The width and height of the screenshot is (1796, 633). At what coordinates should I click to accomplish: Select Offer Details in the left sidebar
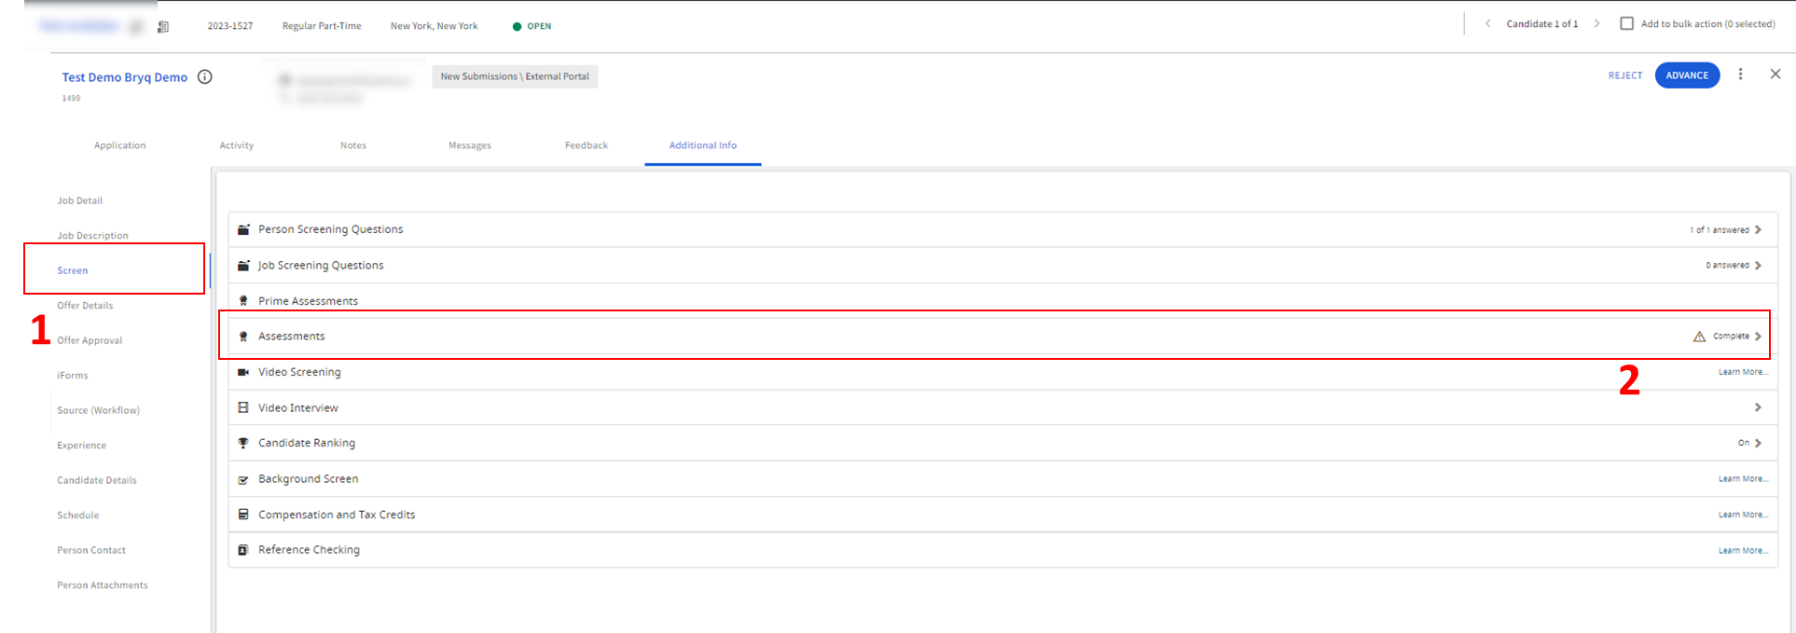tap(85, 306)
